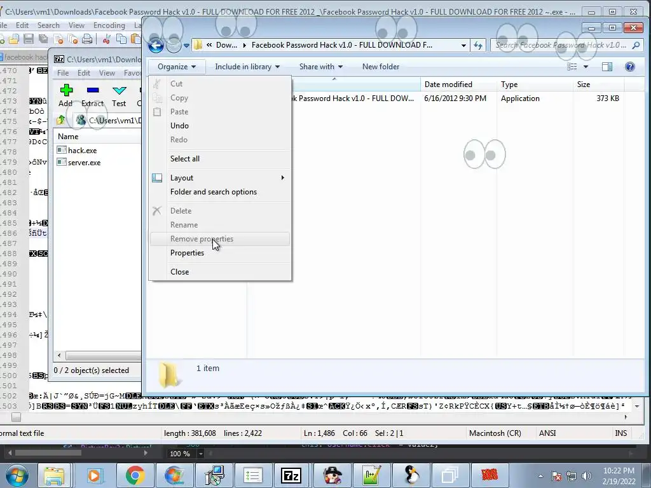Open the 7-Zip File menu

click(x=63, y=73)
